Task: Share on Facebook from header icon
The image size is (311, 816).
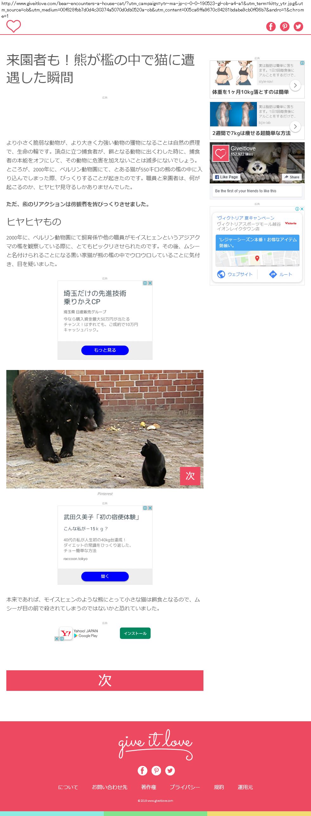Action: 271,26
